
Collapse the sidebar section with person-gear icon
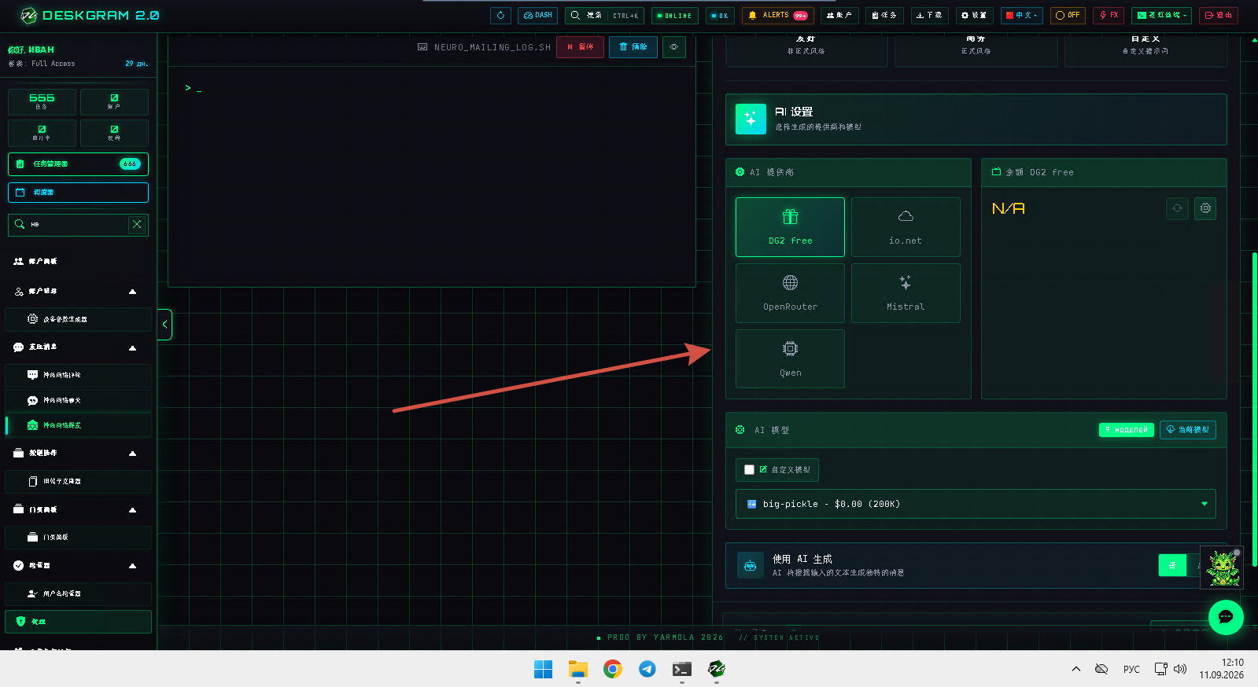78,292
